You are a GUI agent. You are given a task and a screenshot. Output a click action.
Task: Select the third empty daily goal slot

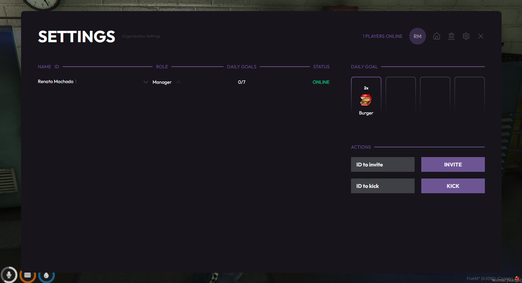click(435, 96)
